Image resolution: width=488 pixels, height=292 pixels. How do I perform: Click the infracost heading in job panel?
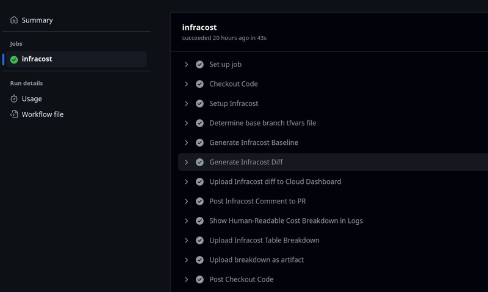[x=199, y=27]
